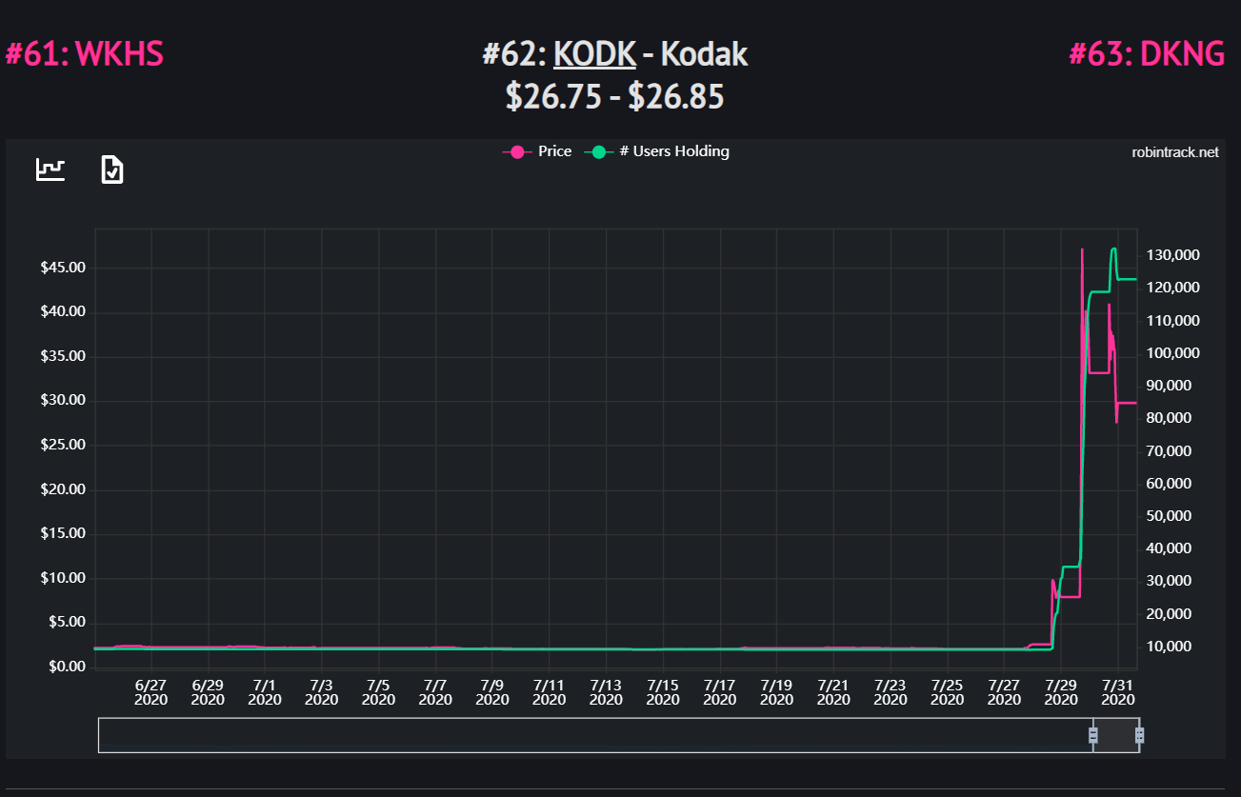
Task: Click the price spike peak near $47
Action: coord(1082,249)
